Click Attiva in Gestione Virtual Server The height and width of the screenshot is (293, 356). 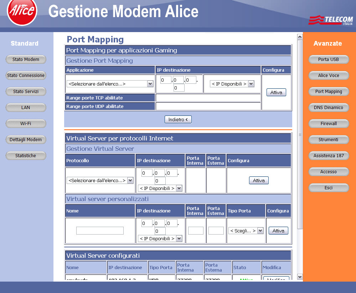point(259,180)
